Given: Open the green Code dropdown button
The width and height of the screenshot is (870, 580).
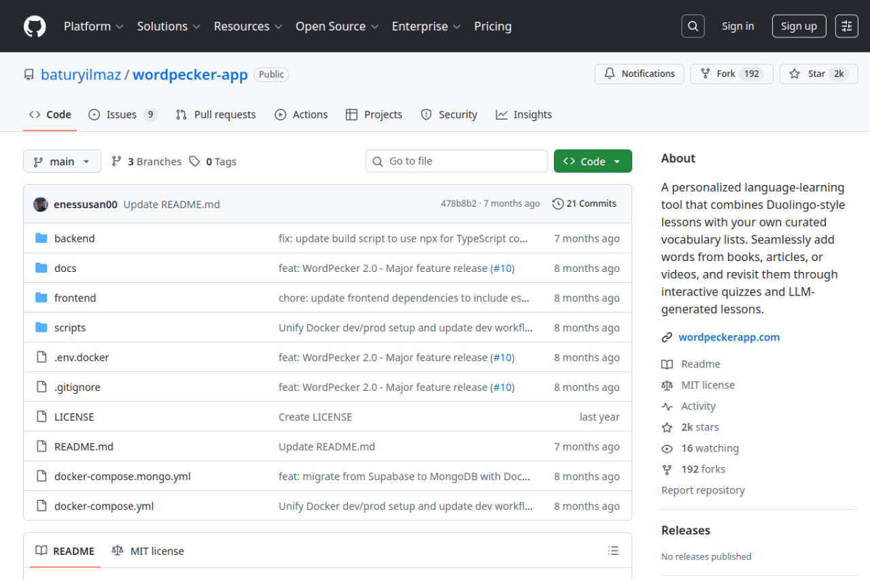Looking at the screenshot, I should 593,162.
